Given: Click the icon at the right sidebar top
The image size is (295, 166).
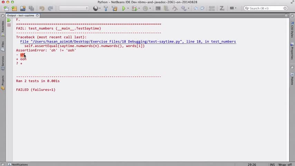Looking at the screenshot, I should click(x=292, y=16).
